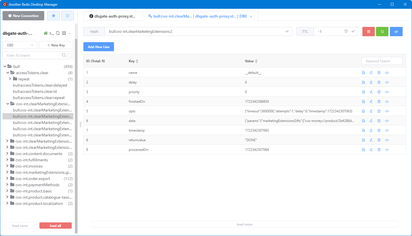
Task: Open the server status grid icon
Action: (64, 33)
